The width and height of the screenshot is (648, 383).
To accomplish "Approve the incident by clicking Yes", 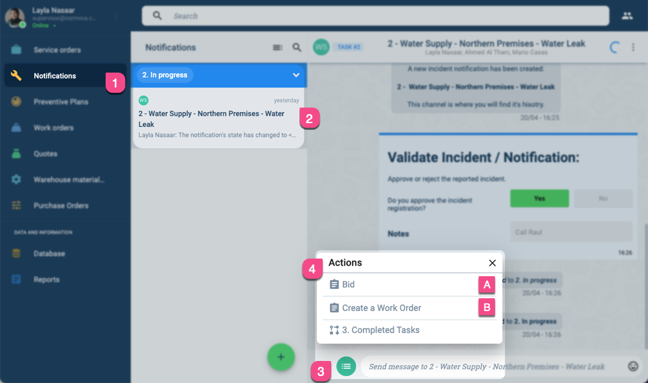I will [539, 198].
